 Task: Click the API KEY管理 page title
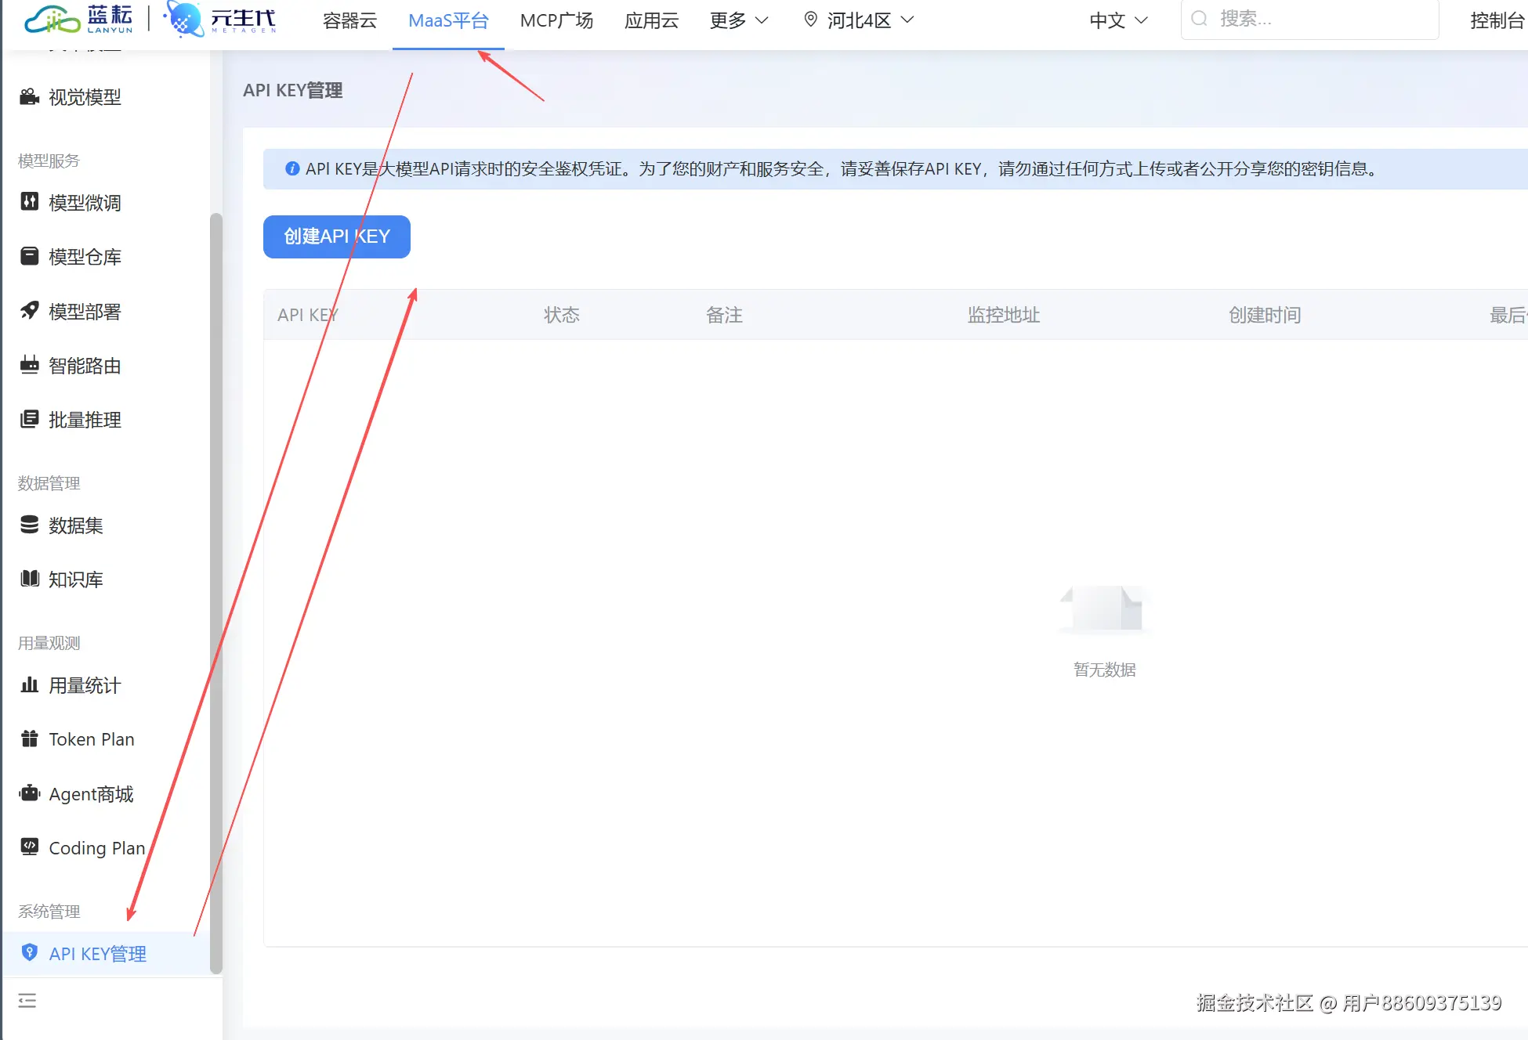coord(293,90)
